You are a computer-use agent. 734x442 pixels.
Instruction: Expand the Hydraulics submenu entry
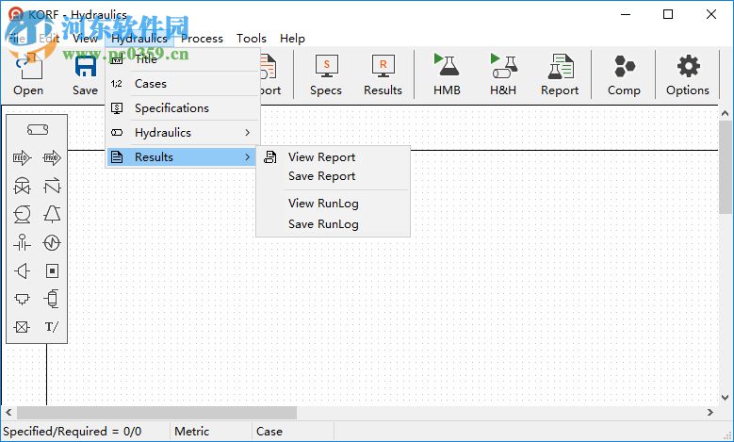pyautogui.click(x=183, y=133)
